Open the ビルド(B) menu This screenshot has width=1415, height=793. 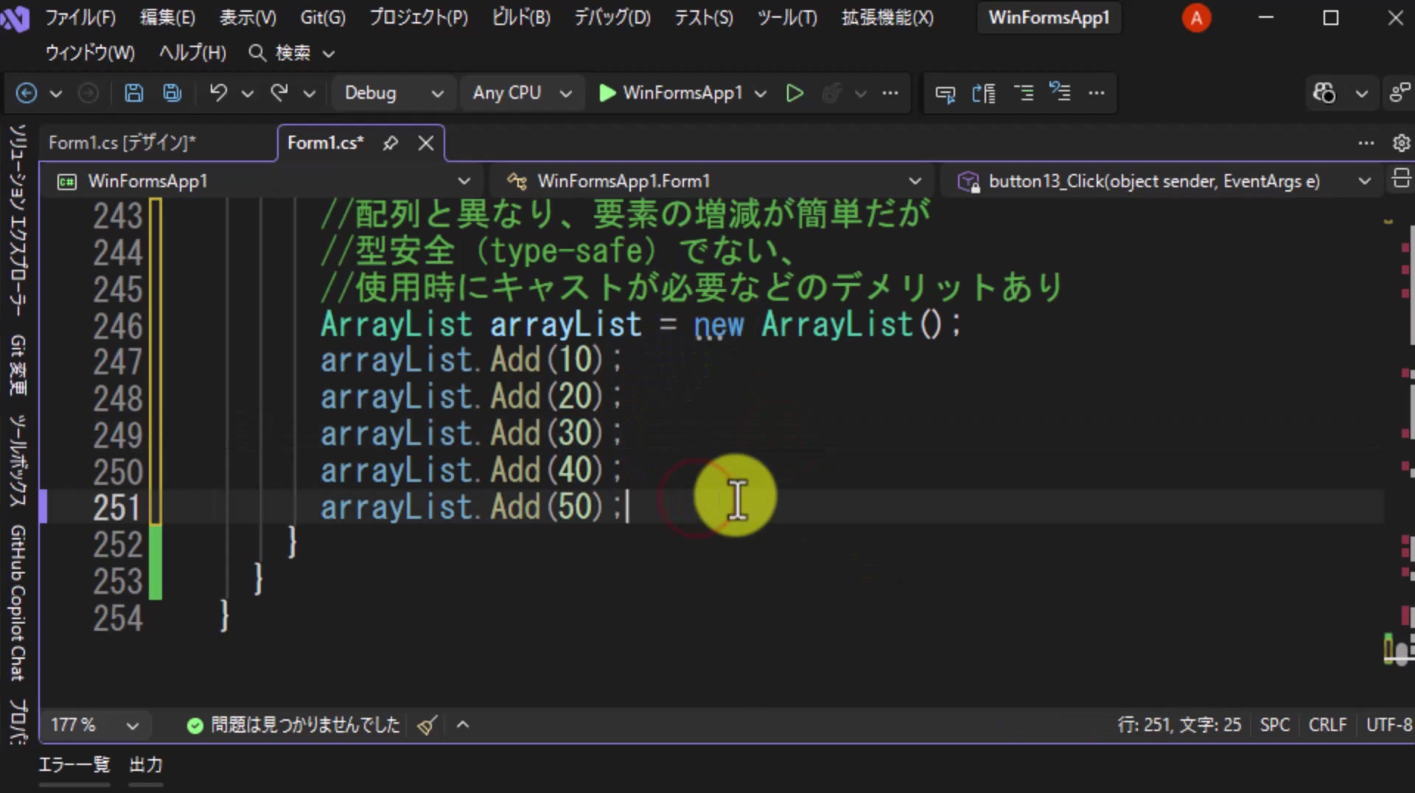coord(521,18)
